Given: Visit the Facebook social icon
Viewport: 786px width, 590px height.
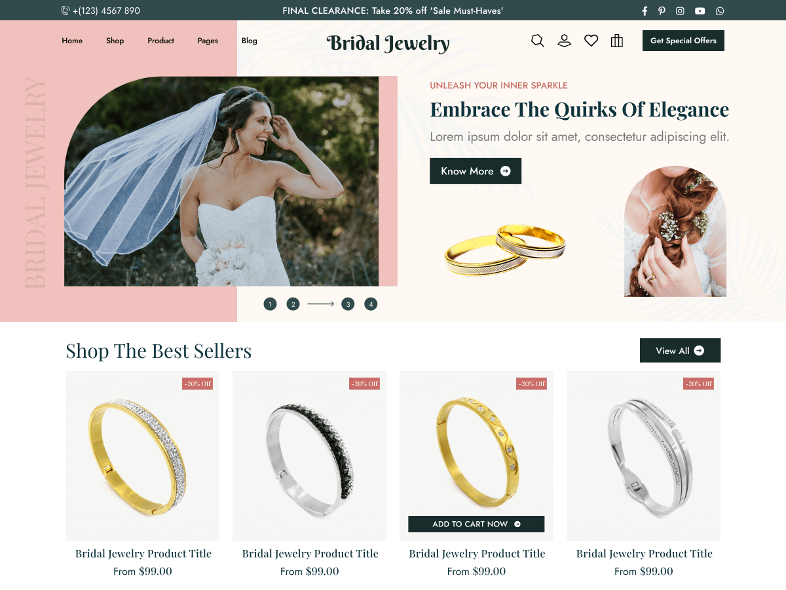Looking at the screenshot, I should pos(645,10).
